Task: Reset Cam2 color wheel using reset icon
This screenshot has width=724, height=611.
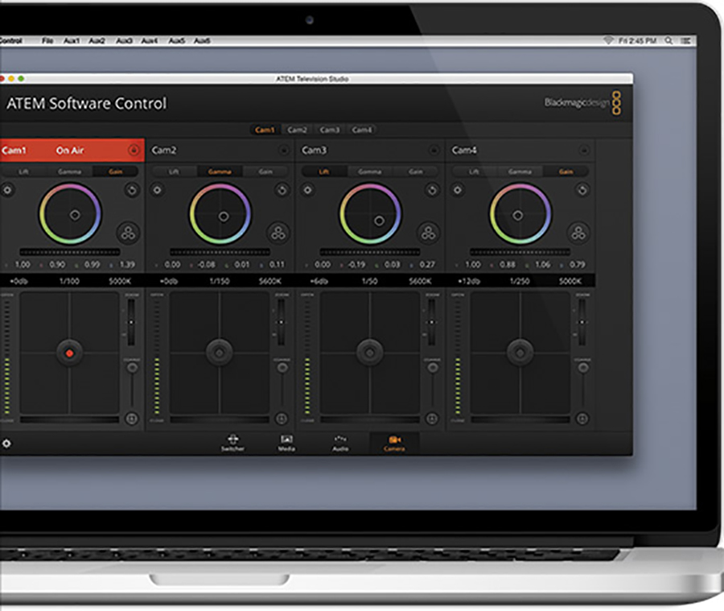Action: (282, 190)
